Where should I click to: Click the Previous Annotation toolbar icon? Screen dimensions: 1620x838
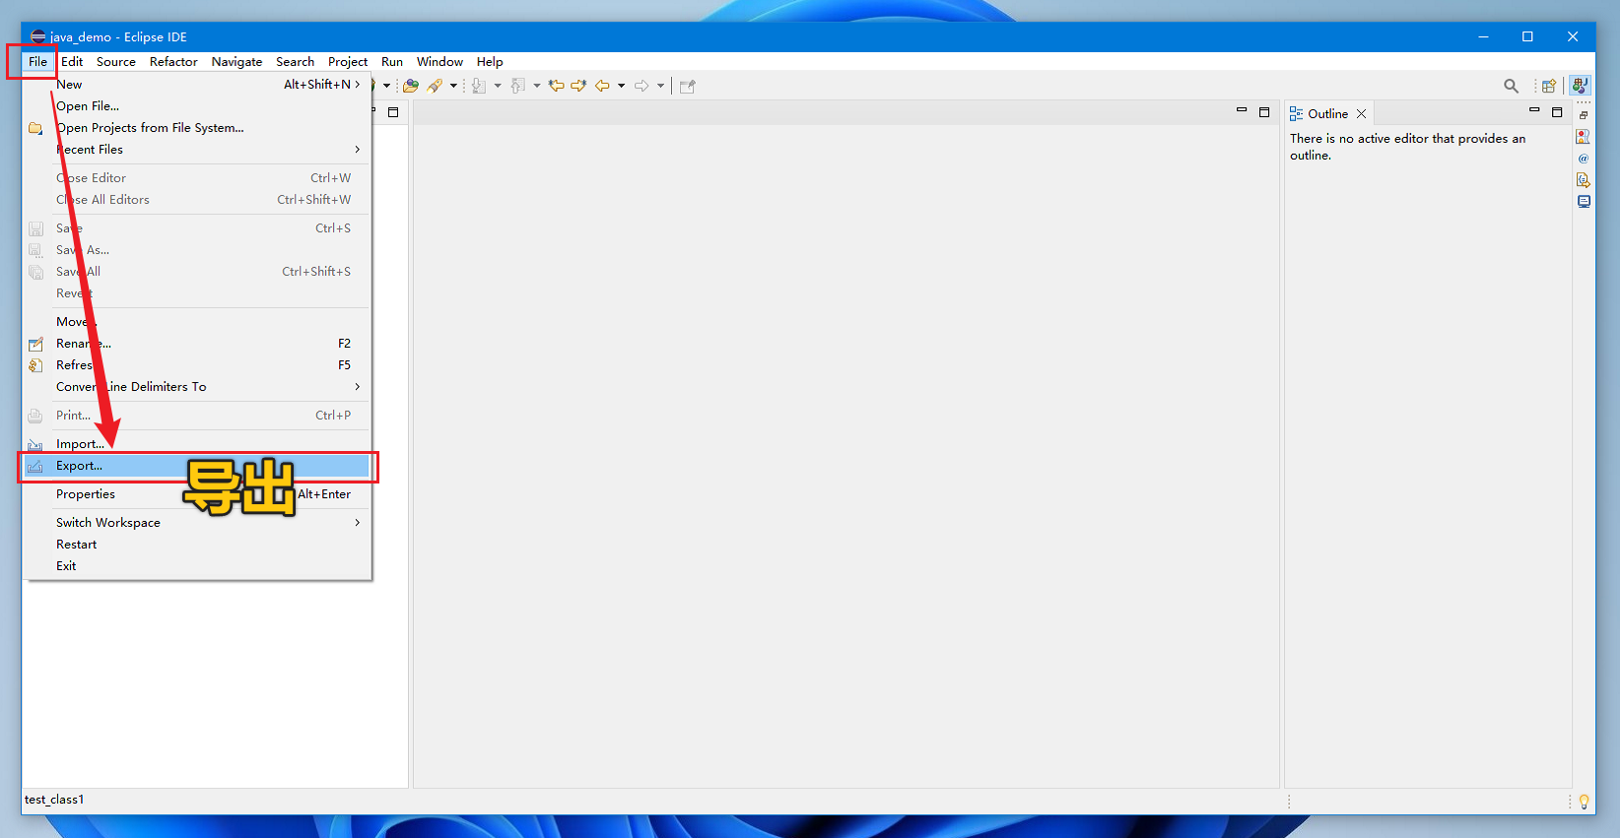click(x=518, y=86)
